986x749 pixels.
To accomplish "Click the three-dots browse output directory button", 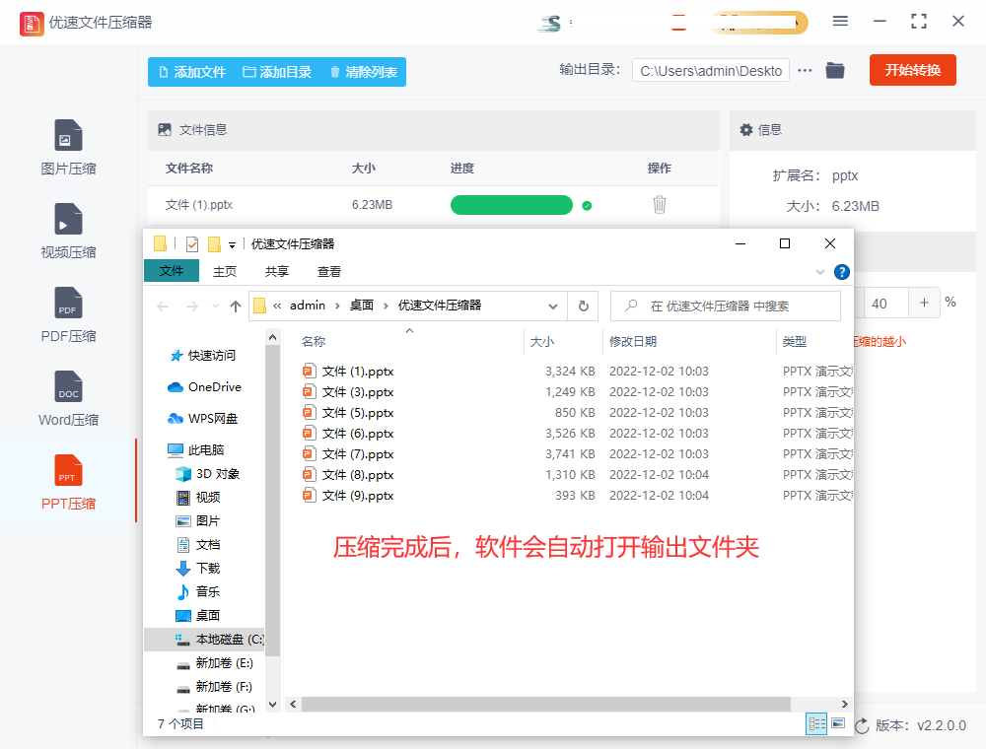I will point(805,70).
